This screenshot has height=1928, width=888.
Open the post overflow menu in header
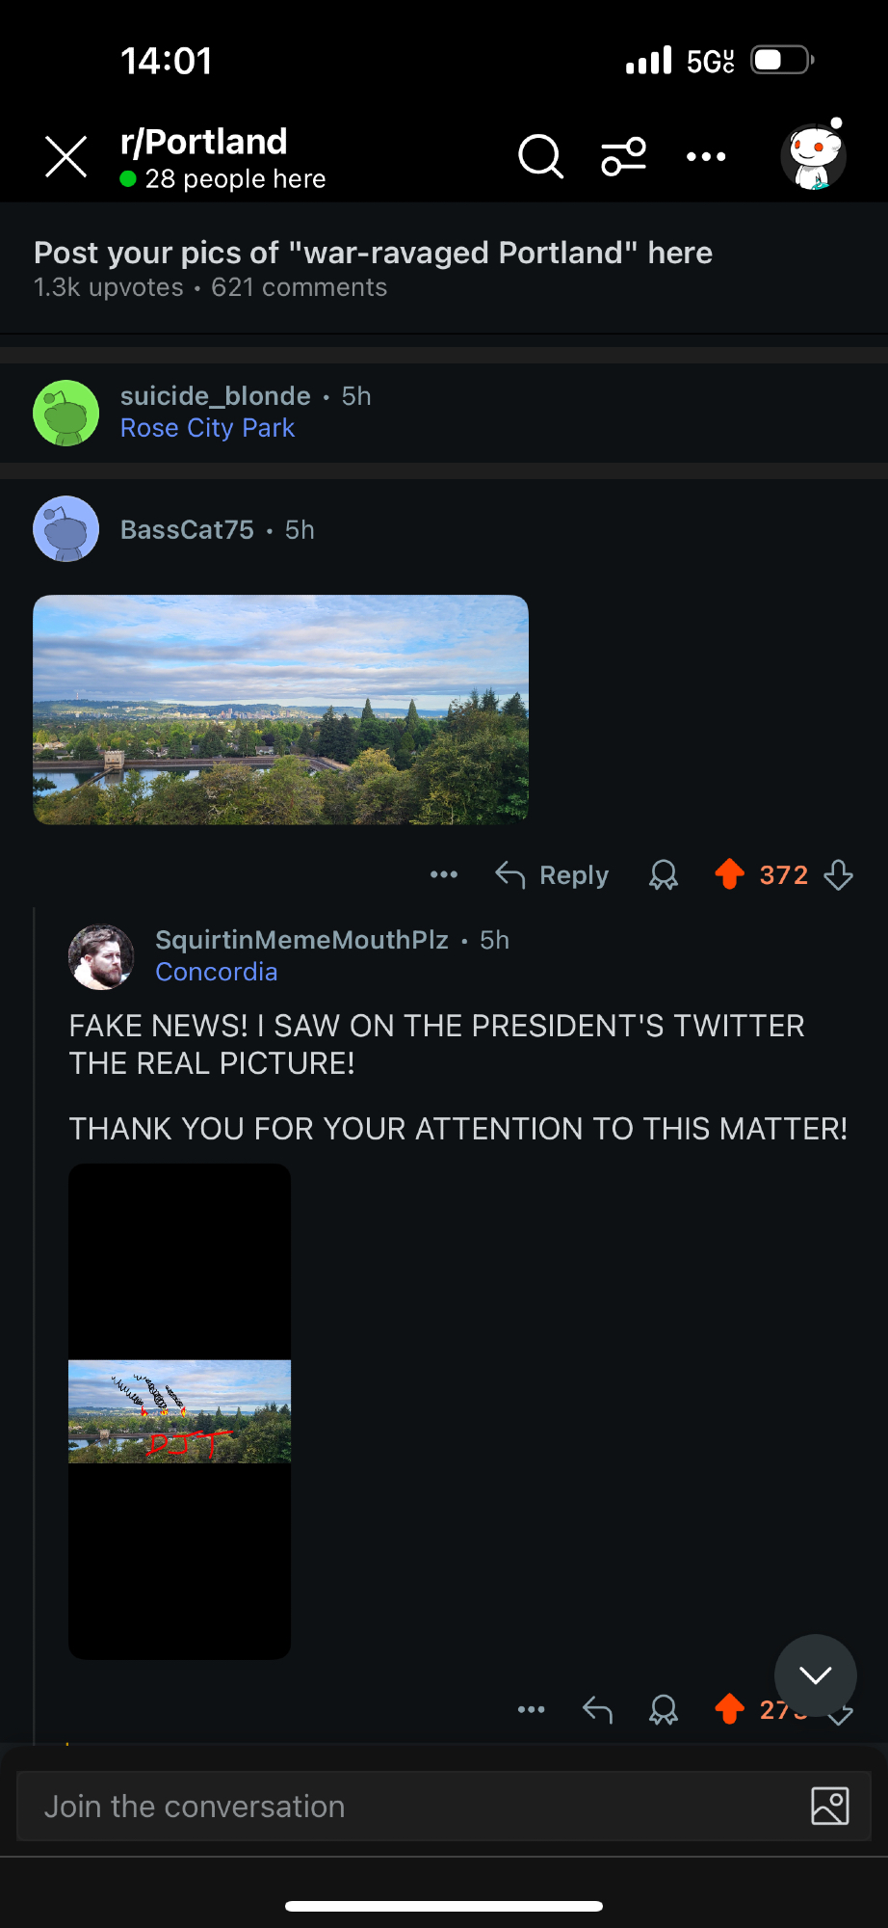[706, 156]
